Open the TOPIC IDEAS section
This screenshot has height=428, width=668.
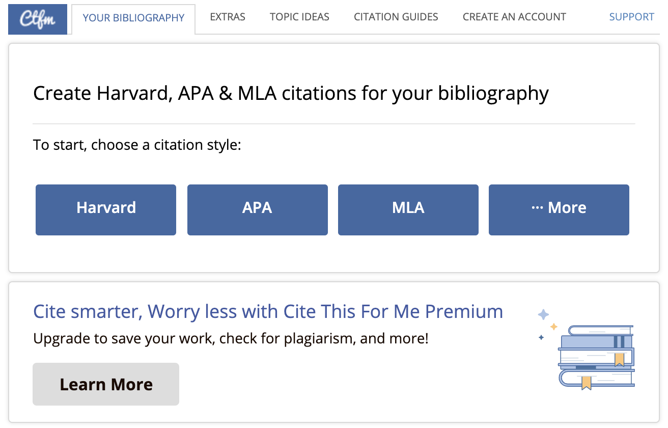[x=299, y=17]
